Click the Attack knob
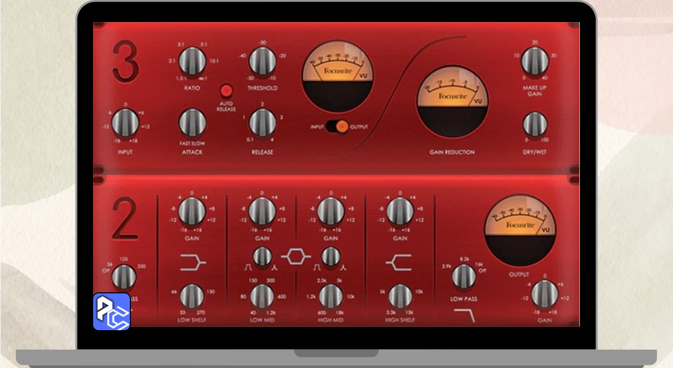This screenshot has width=673, height=368. (x=192, y=123)
